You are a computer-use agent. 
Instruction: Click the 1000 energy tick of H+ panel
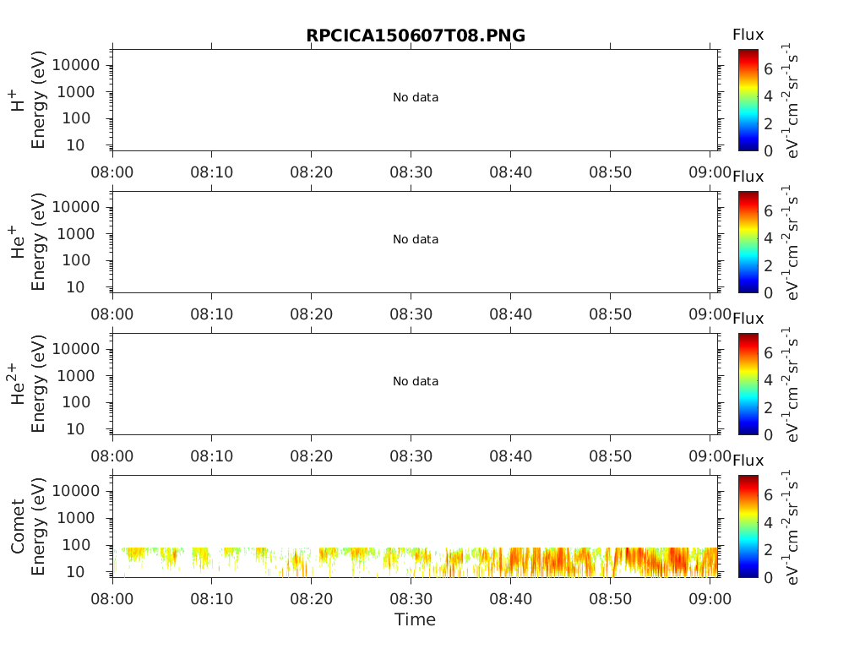point(76,92)
